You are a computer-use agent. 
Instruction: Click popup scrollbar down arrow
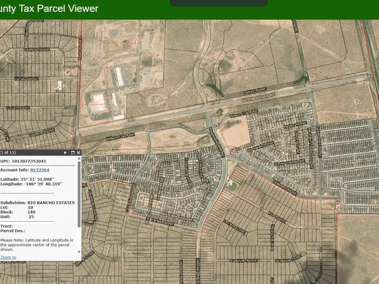[x=79, y=252]
